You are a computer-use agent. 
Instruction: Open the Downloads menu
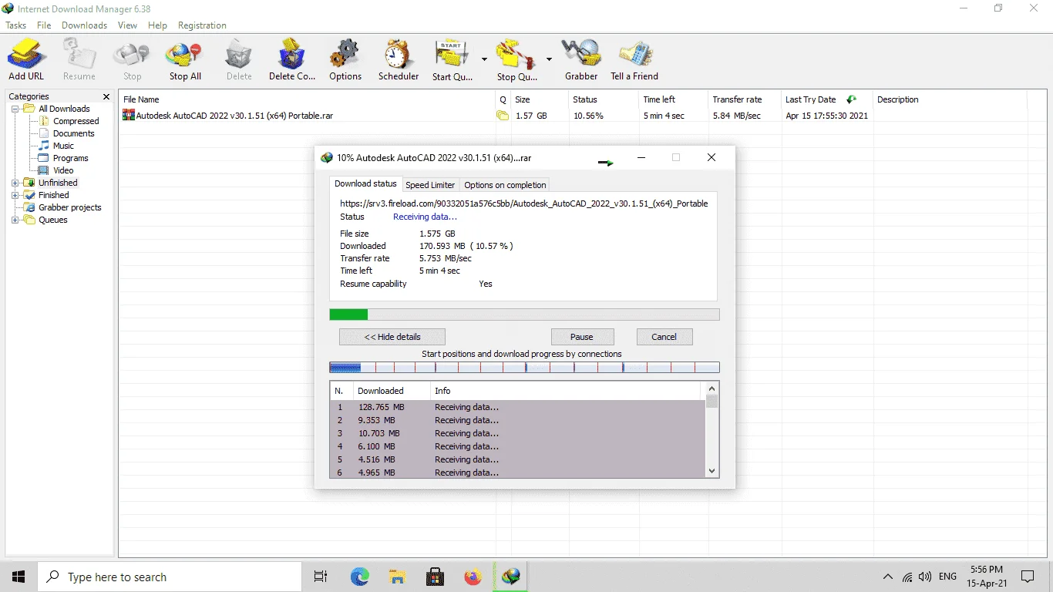(85, 25)
